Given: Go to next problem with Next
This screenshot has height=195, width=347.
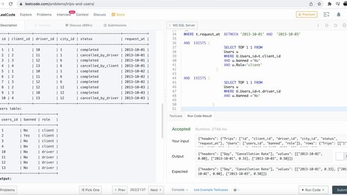Looking at the screenshot, I should pyautogui.click(x=156, y=190).
